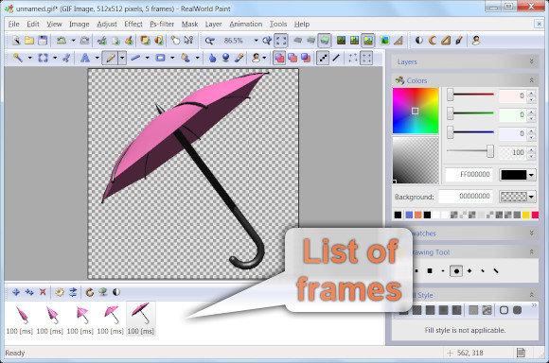Toggle the second blending mode button
Viewport: 549px width, 363px height.
click(x=292, y=58)
